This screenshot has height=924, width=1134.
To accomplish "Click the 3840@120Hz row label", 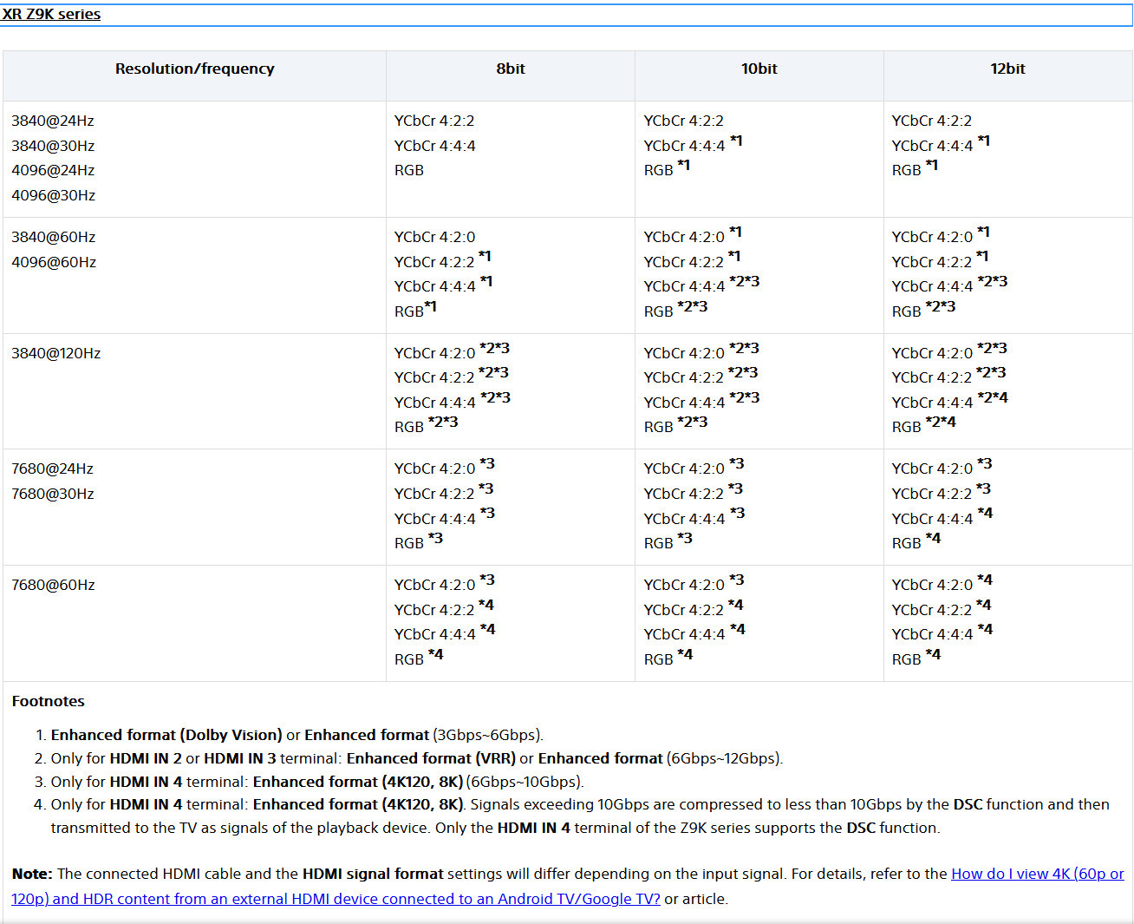I will click(x=56, y=354).
